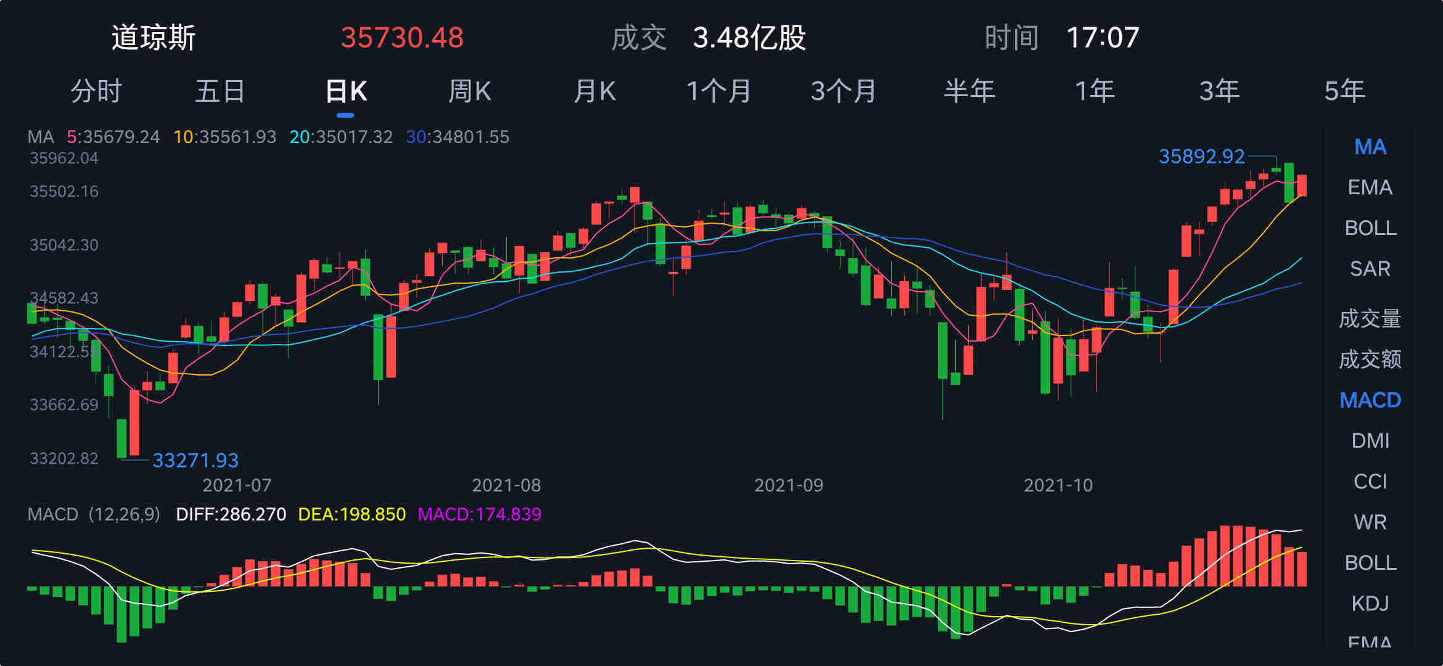1443x666 pixels.
Task: Show the 3个月 three-month range
Action: pos(844,91)
